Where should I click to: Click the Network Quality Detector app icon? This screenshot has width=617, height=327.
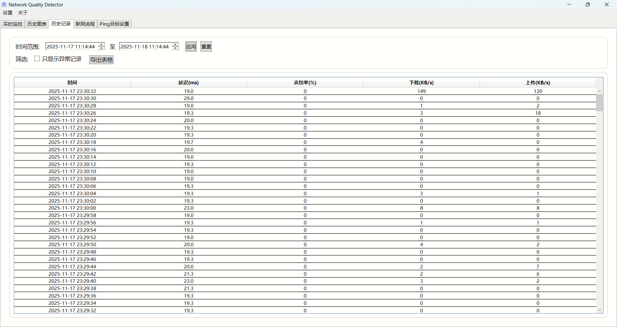click(x=4, y=5)
